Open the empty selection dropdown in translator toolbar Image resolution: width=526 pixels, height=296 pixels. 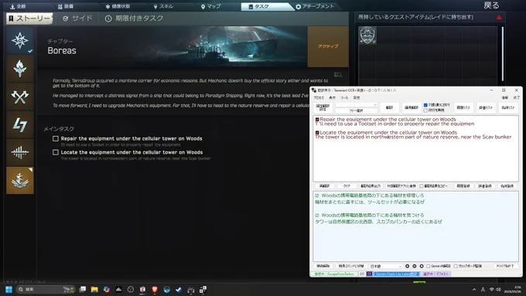(x=357, y=105)
